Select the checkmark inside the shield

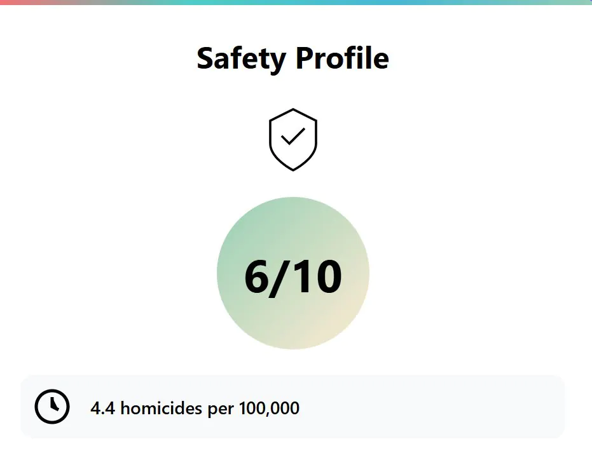pos(293,136)
